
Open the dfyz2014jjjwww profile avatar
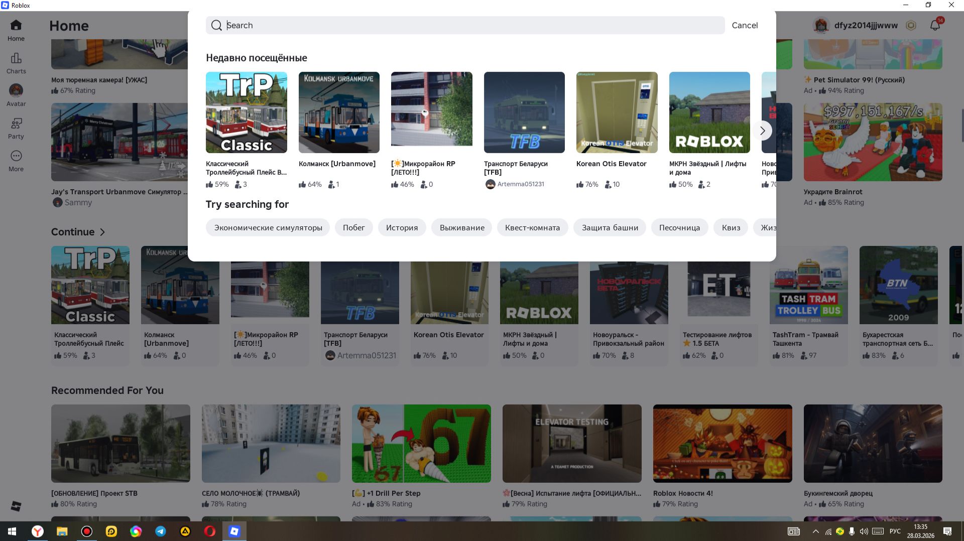coord(821,25)
